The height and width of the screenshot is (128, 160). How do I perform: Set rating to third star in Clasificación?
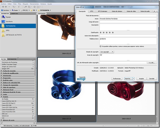(107, 33)
